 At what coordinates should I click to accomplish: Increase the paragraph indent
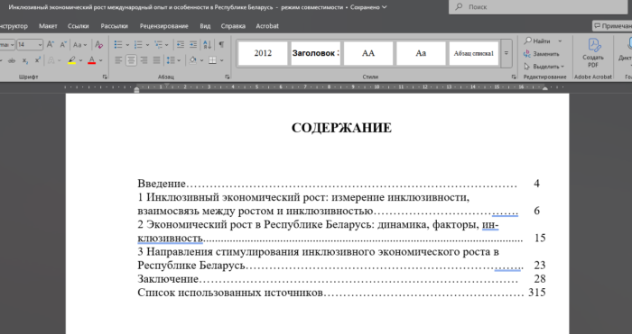[x=193, y=44]
